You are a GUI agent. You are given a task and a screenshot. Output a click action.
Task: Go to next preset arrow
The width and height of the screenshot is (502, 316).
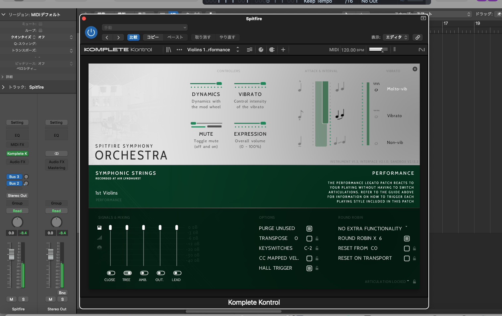[118, 37]
